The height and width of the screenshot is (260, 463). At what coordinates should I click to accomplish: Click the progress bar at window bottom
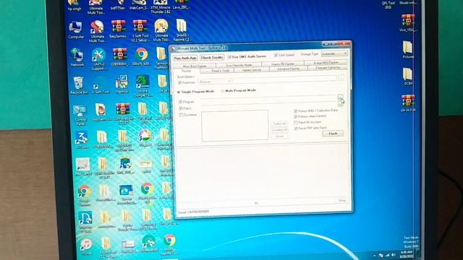(x=255, y=202)
